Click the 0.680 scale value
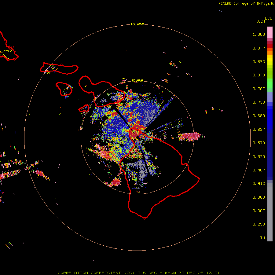The image size is (275, 275). 259,116
